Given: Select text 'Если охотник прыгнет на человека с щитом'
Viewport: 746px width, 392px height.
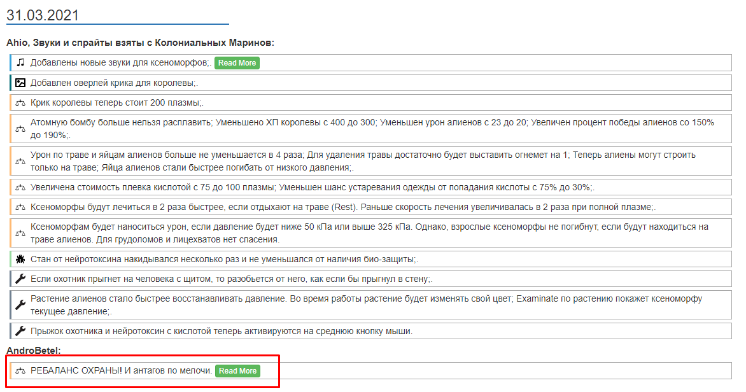Looking at the screenshot, I should [122, 279].
